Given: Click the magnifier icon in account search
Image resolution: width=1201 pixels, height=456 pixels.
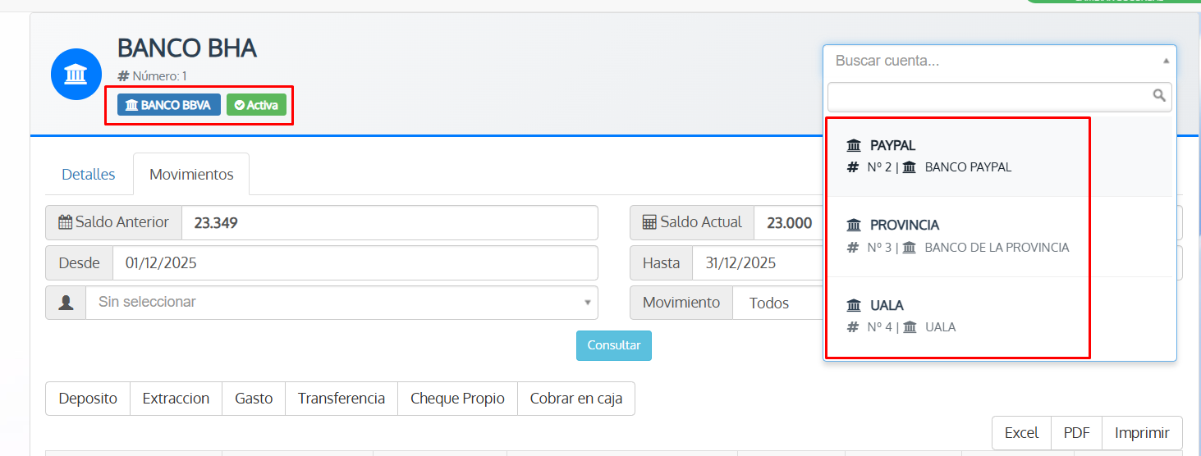Looking at the screenshot, I should click(1159, 96).
